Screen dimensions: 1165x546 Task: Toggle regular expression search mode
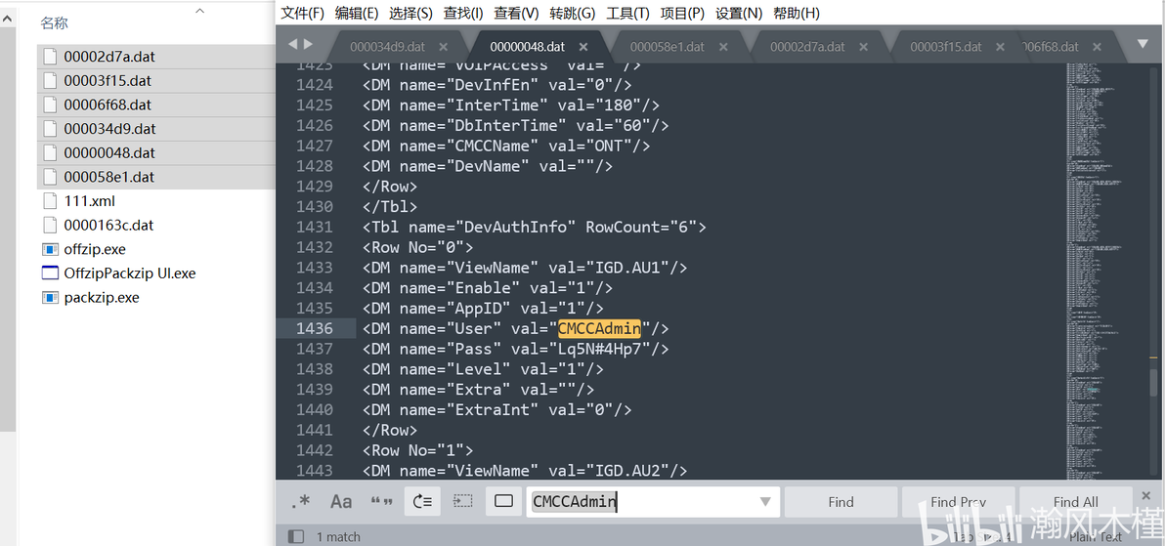301,501
